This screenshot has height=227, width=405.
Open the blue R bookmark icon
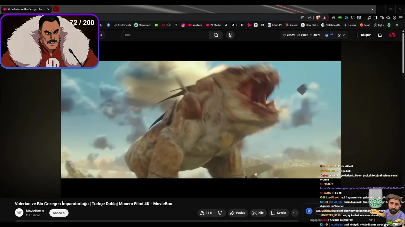tap(109, 25)
